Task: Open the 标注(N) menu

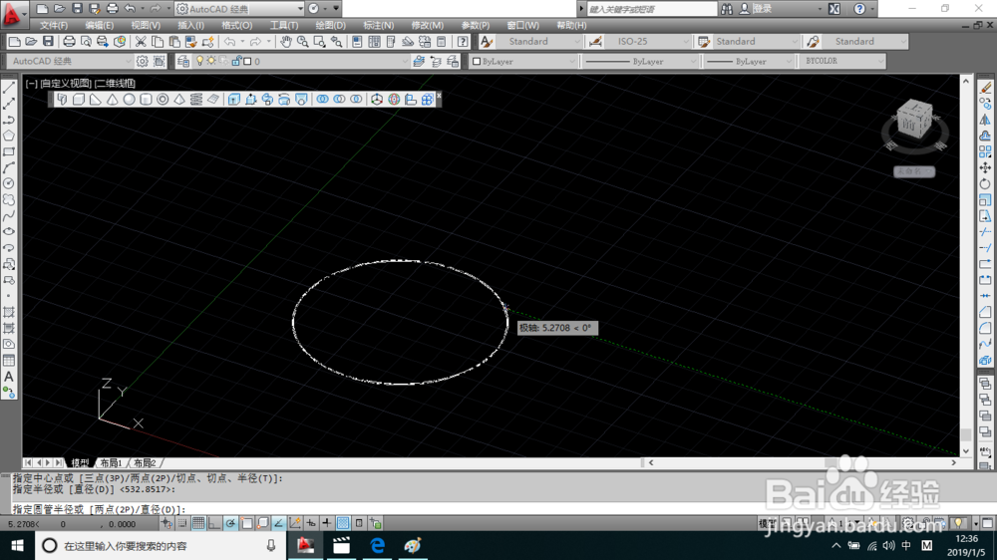Action: pyautogui.click(x=378, y=26)
